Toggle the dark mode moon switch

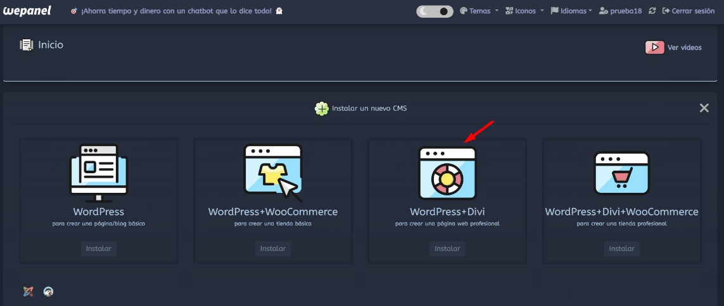tap(435, 11)
